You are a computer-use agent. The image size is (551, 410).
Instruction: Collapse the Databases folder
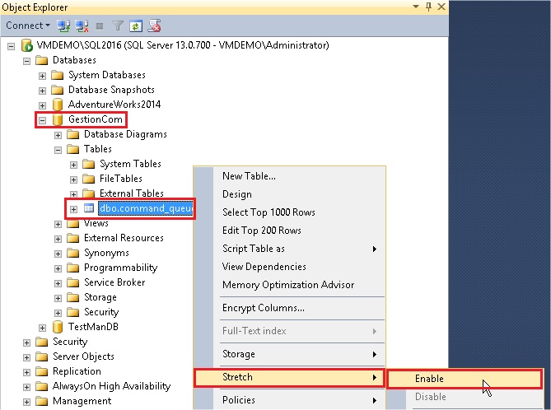(26, 61)
